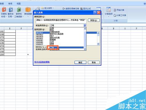Click the help question-mark button in the dialog title

pyautogui.click(x=95, y=13)
